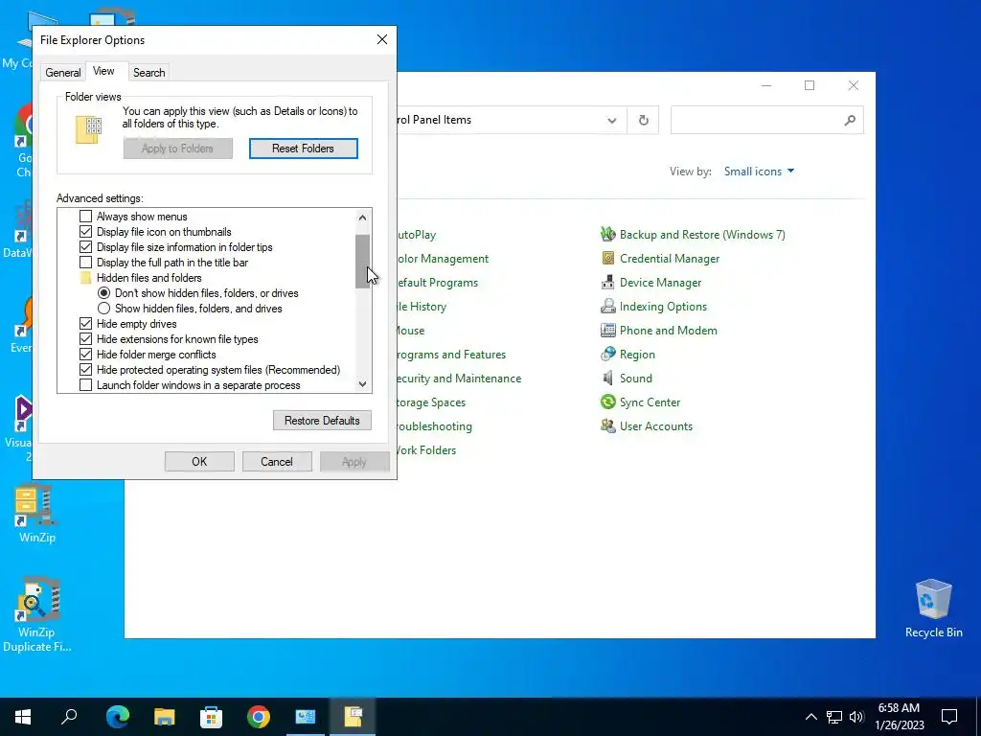Uncheck Display file size information in folder tips
The image size is (981, 736).
(85, 247)
